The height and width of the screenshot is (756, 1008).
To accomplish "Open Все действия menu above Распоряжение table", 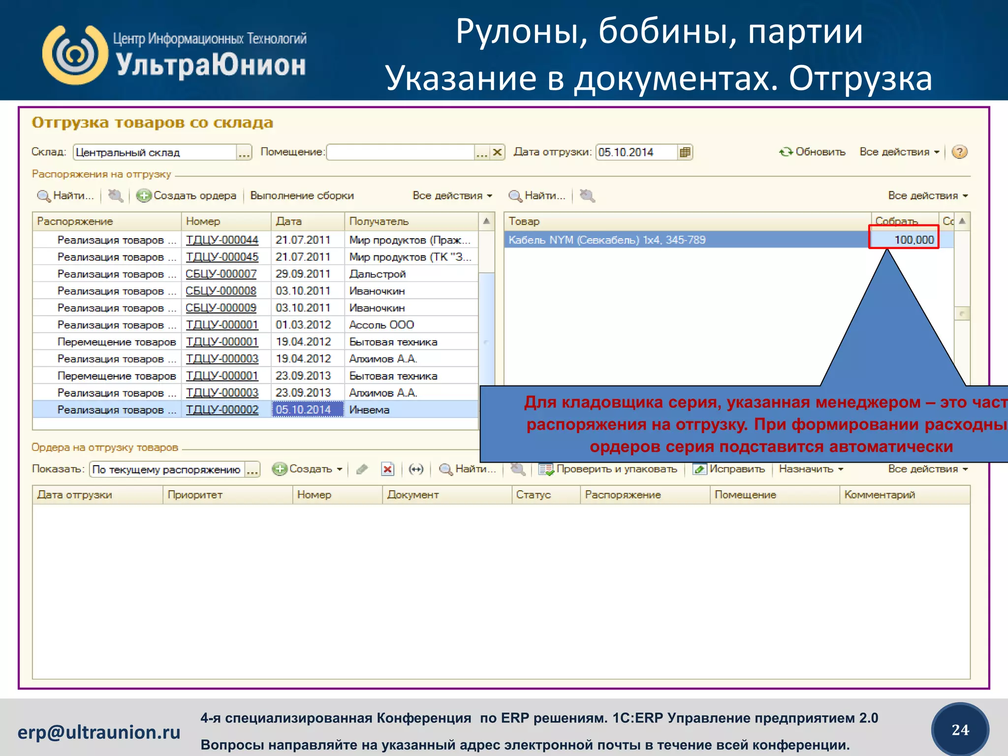I will [x=452, y=196].
